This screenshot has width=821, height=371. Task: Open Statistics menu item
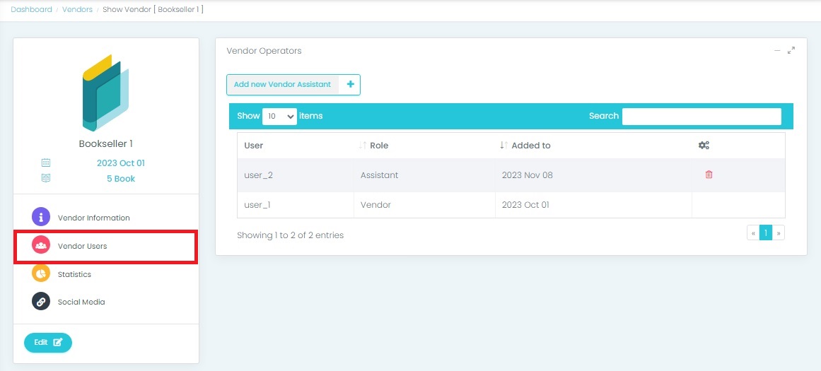click(74, 274)
